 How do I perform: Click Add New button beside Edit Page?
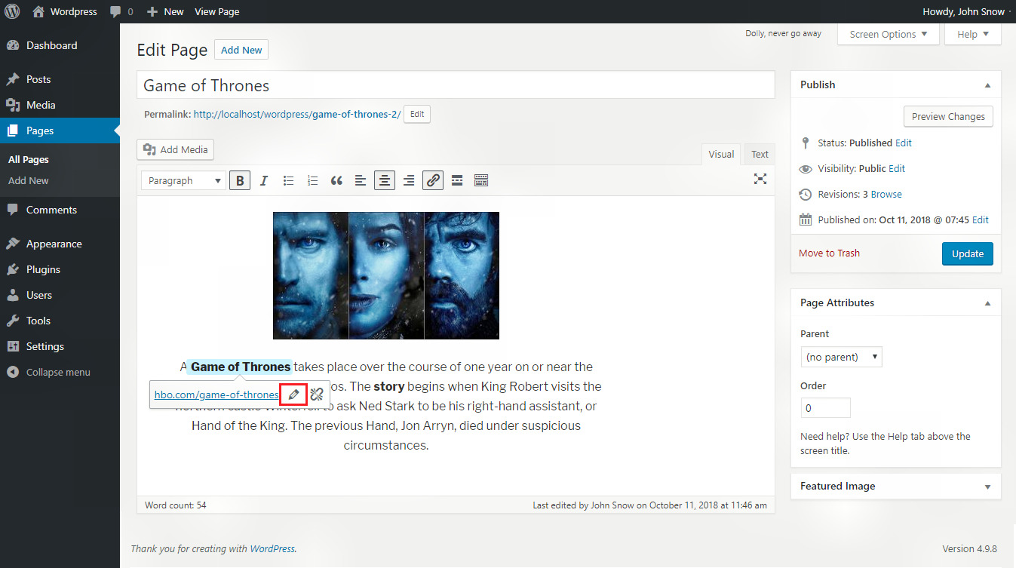pyautogui.click(x=241, y=50)
